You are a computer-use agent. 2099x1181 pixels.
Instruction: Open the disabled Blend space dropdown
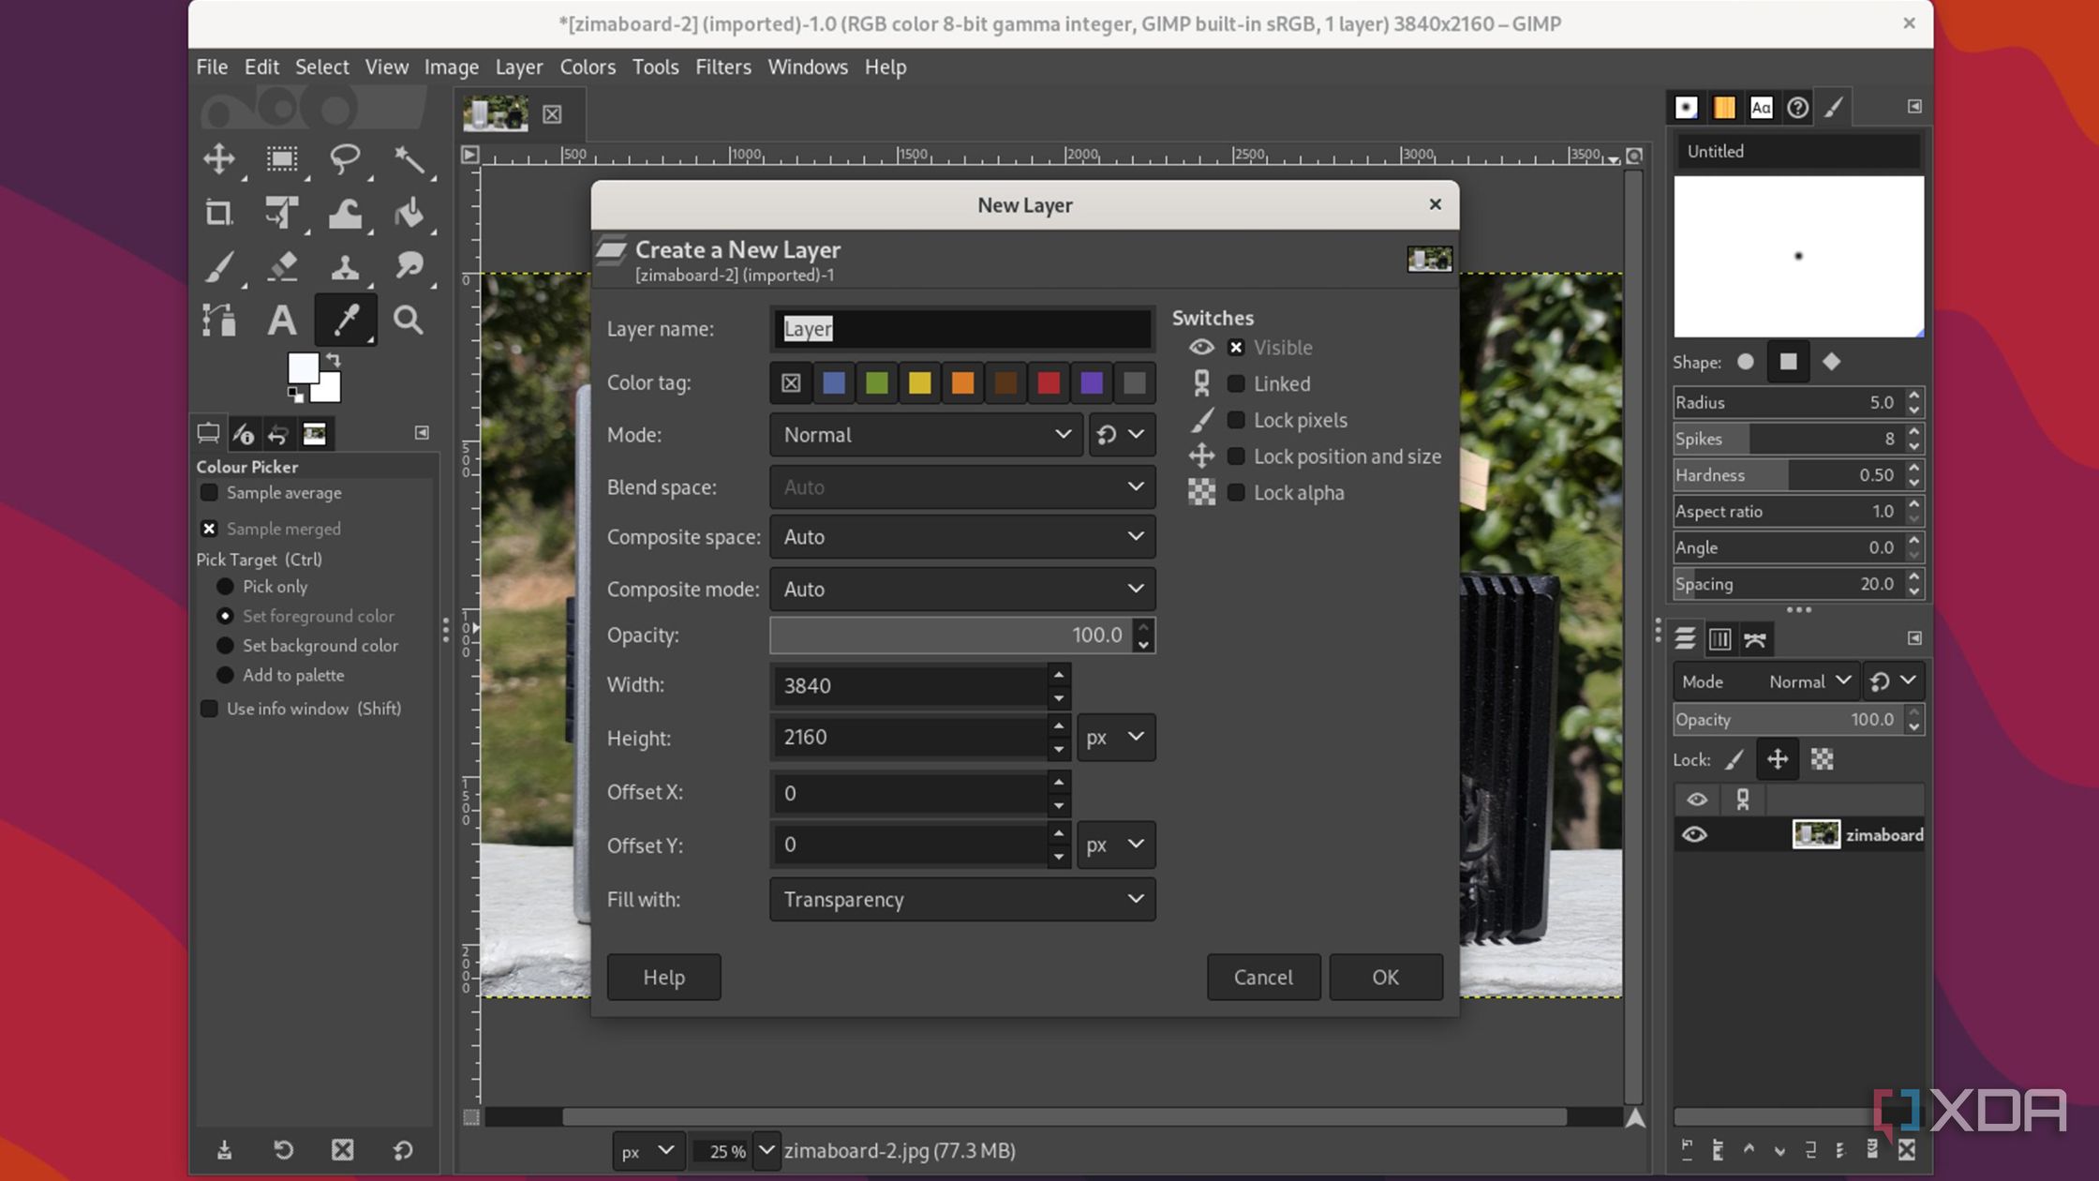pyautogui.click(x=962, y=487)
